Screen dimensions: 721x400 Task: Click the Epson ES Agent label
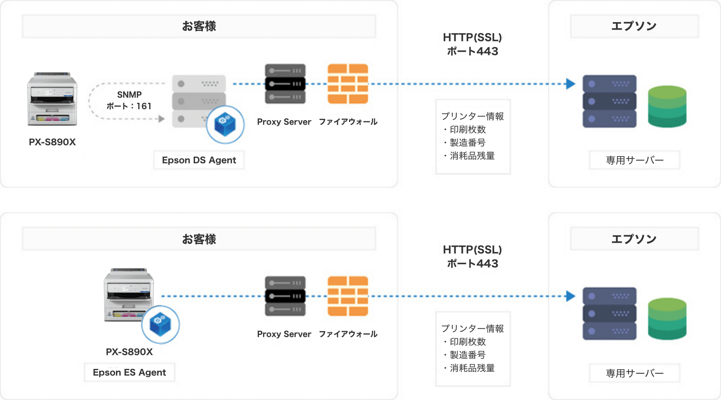pyautogui.click(x=129, y=373)
